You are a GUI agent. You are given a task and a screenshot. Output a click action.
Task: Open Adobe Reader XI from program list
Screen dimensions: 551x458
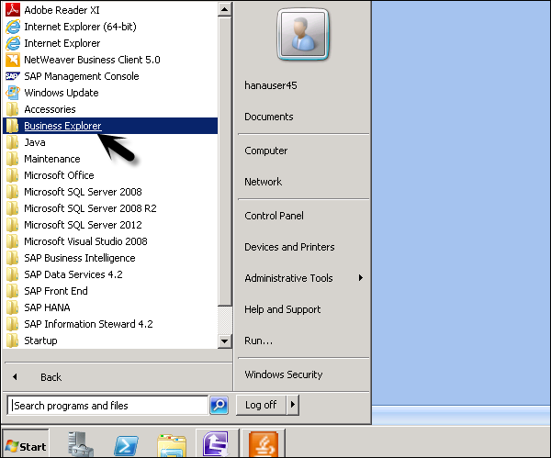(62, 10)
